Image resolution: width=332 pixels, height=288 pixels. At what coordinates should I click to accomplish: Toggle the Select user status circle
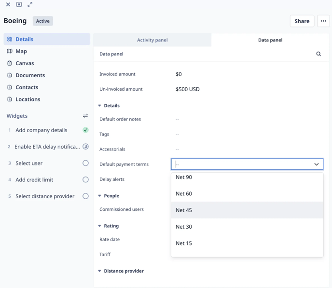point(85,163)
